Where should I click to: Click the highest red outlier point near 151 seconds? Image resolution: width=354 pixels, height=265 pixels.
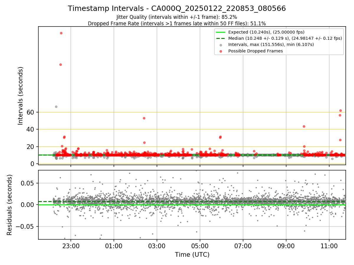[61, 33]
